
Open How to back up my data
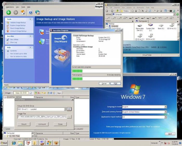click(x=18, y=54)
